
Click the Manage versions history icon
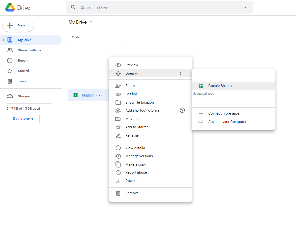tap(118, 156)
